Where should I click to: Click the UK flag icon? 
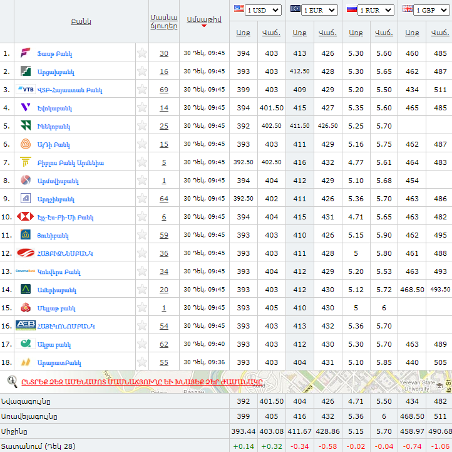click(x=408, y=8)
